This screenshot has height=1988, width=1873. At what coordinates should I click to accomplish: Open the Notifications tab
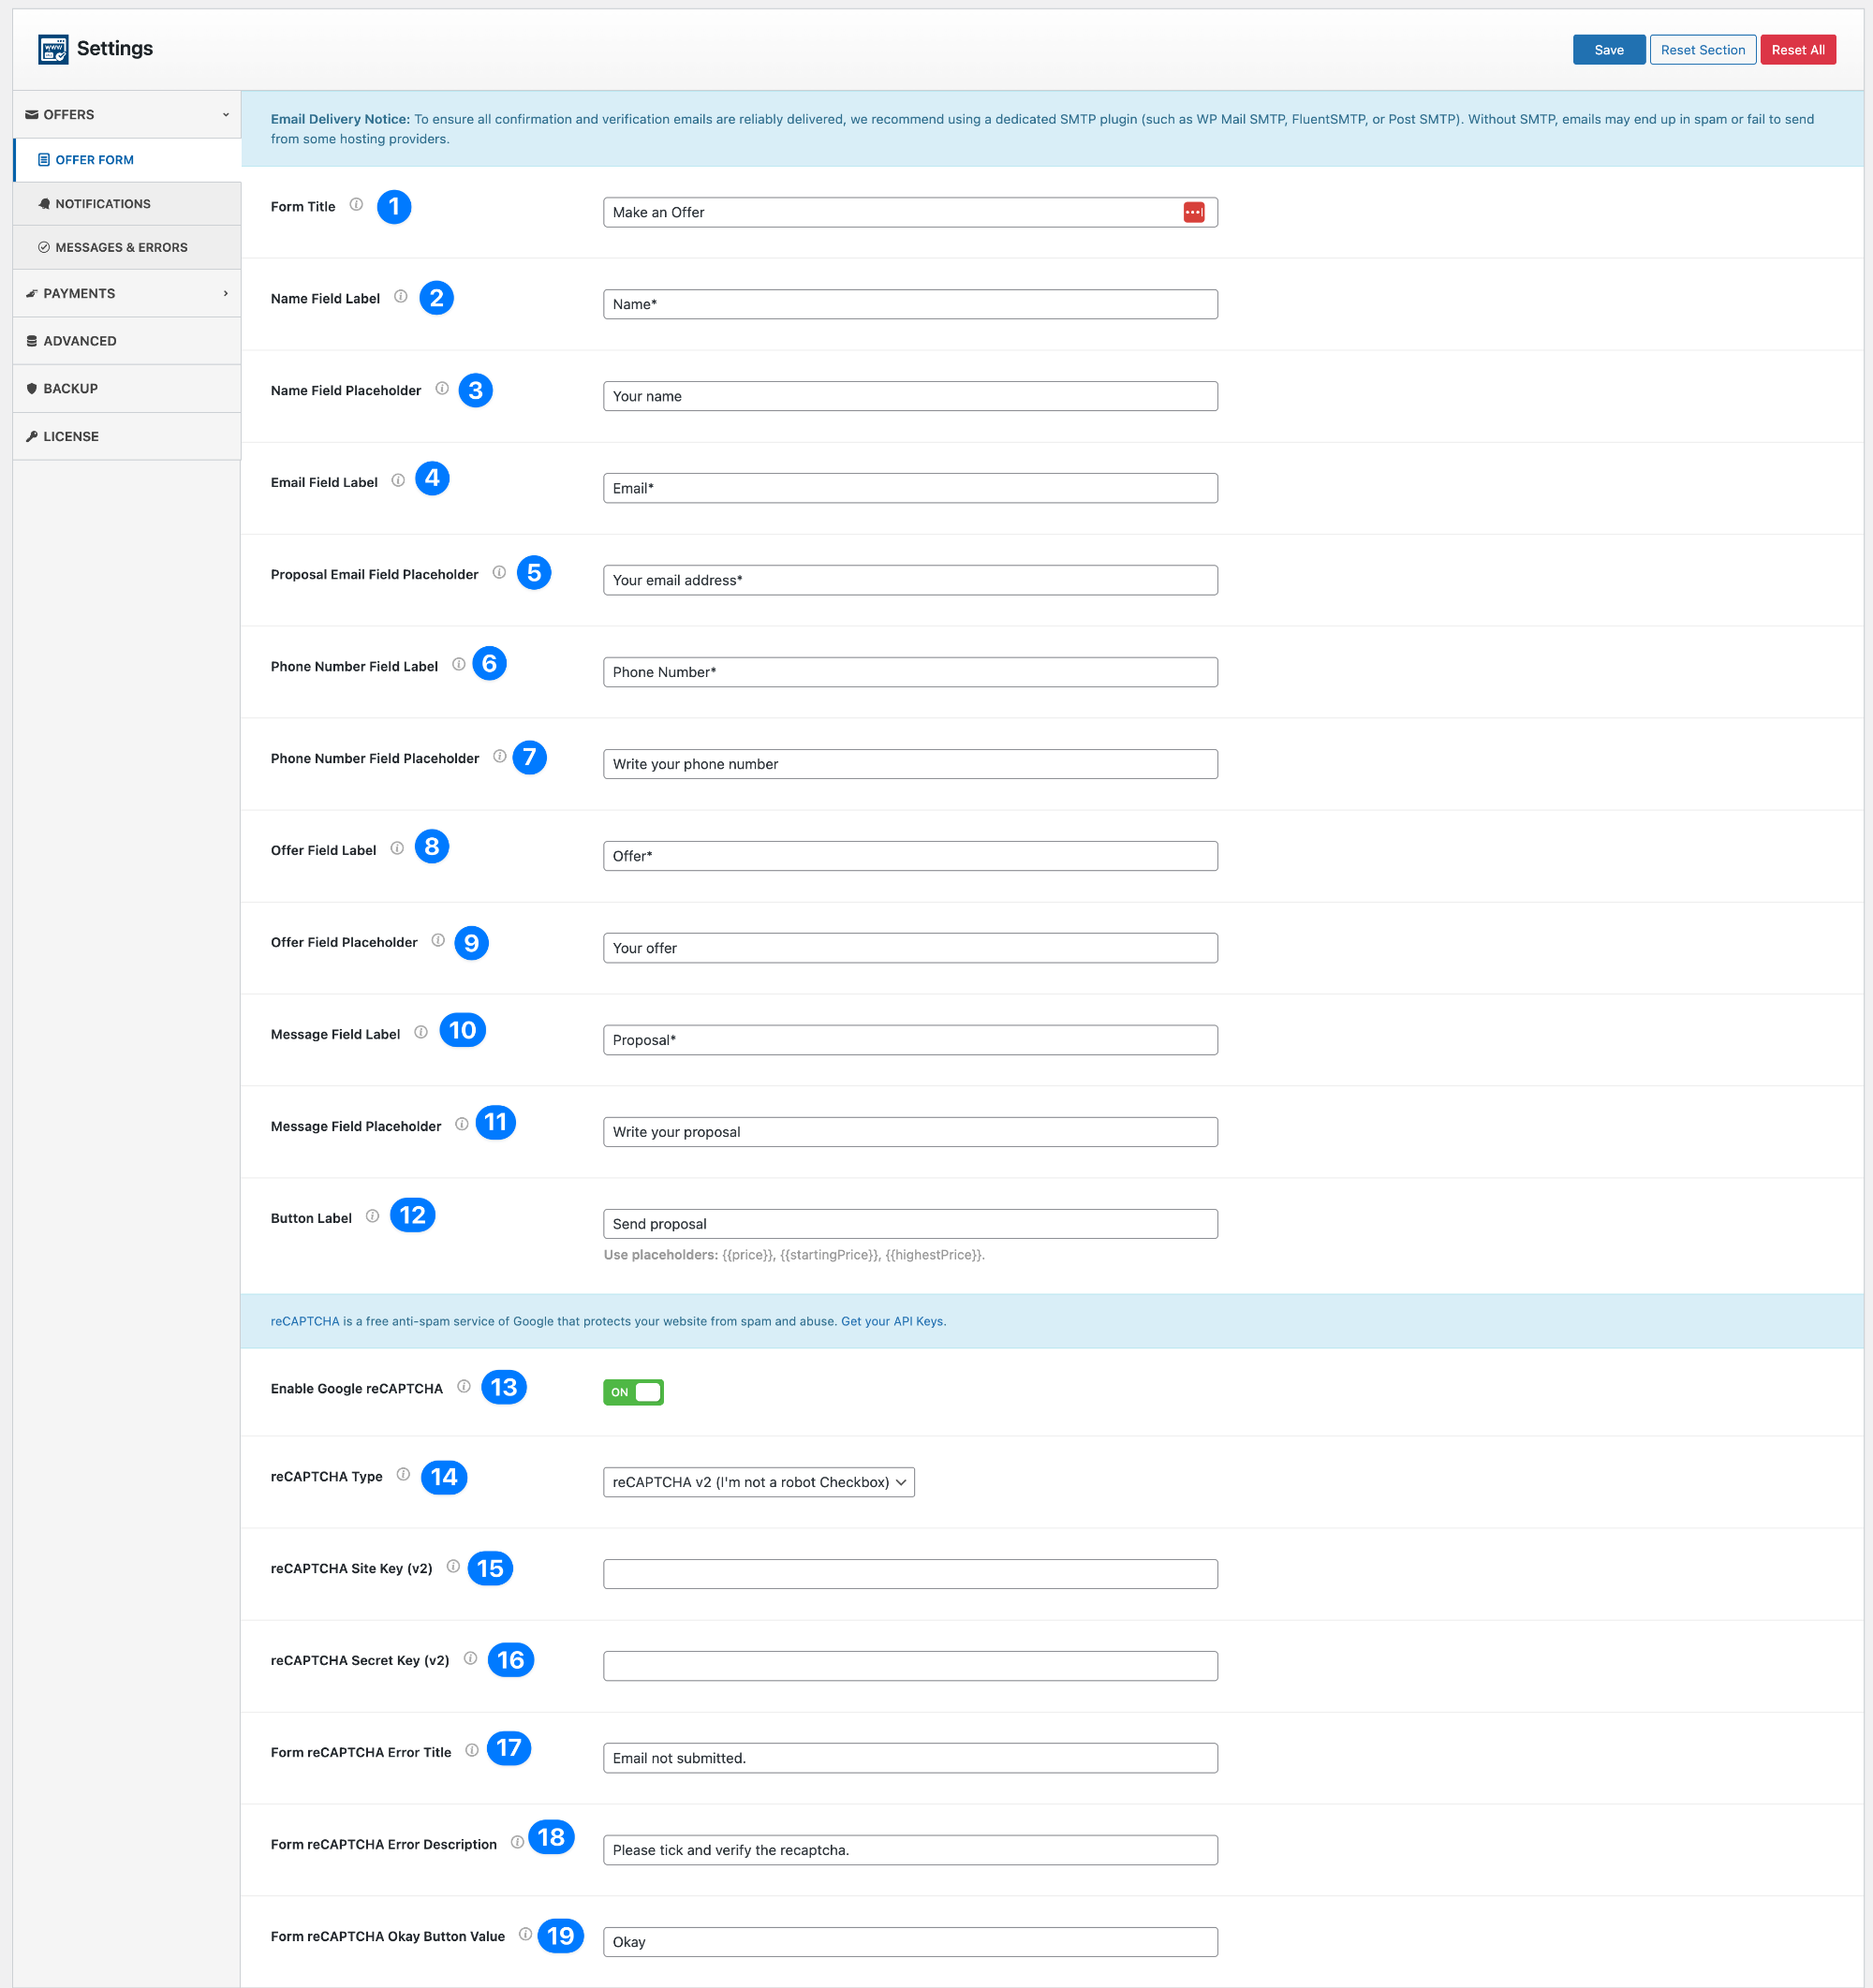tap(103, 204)
